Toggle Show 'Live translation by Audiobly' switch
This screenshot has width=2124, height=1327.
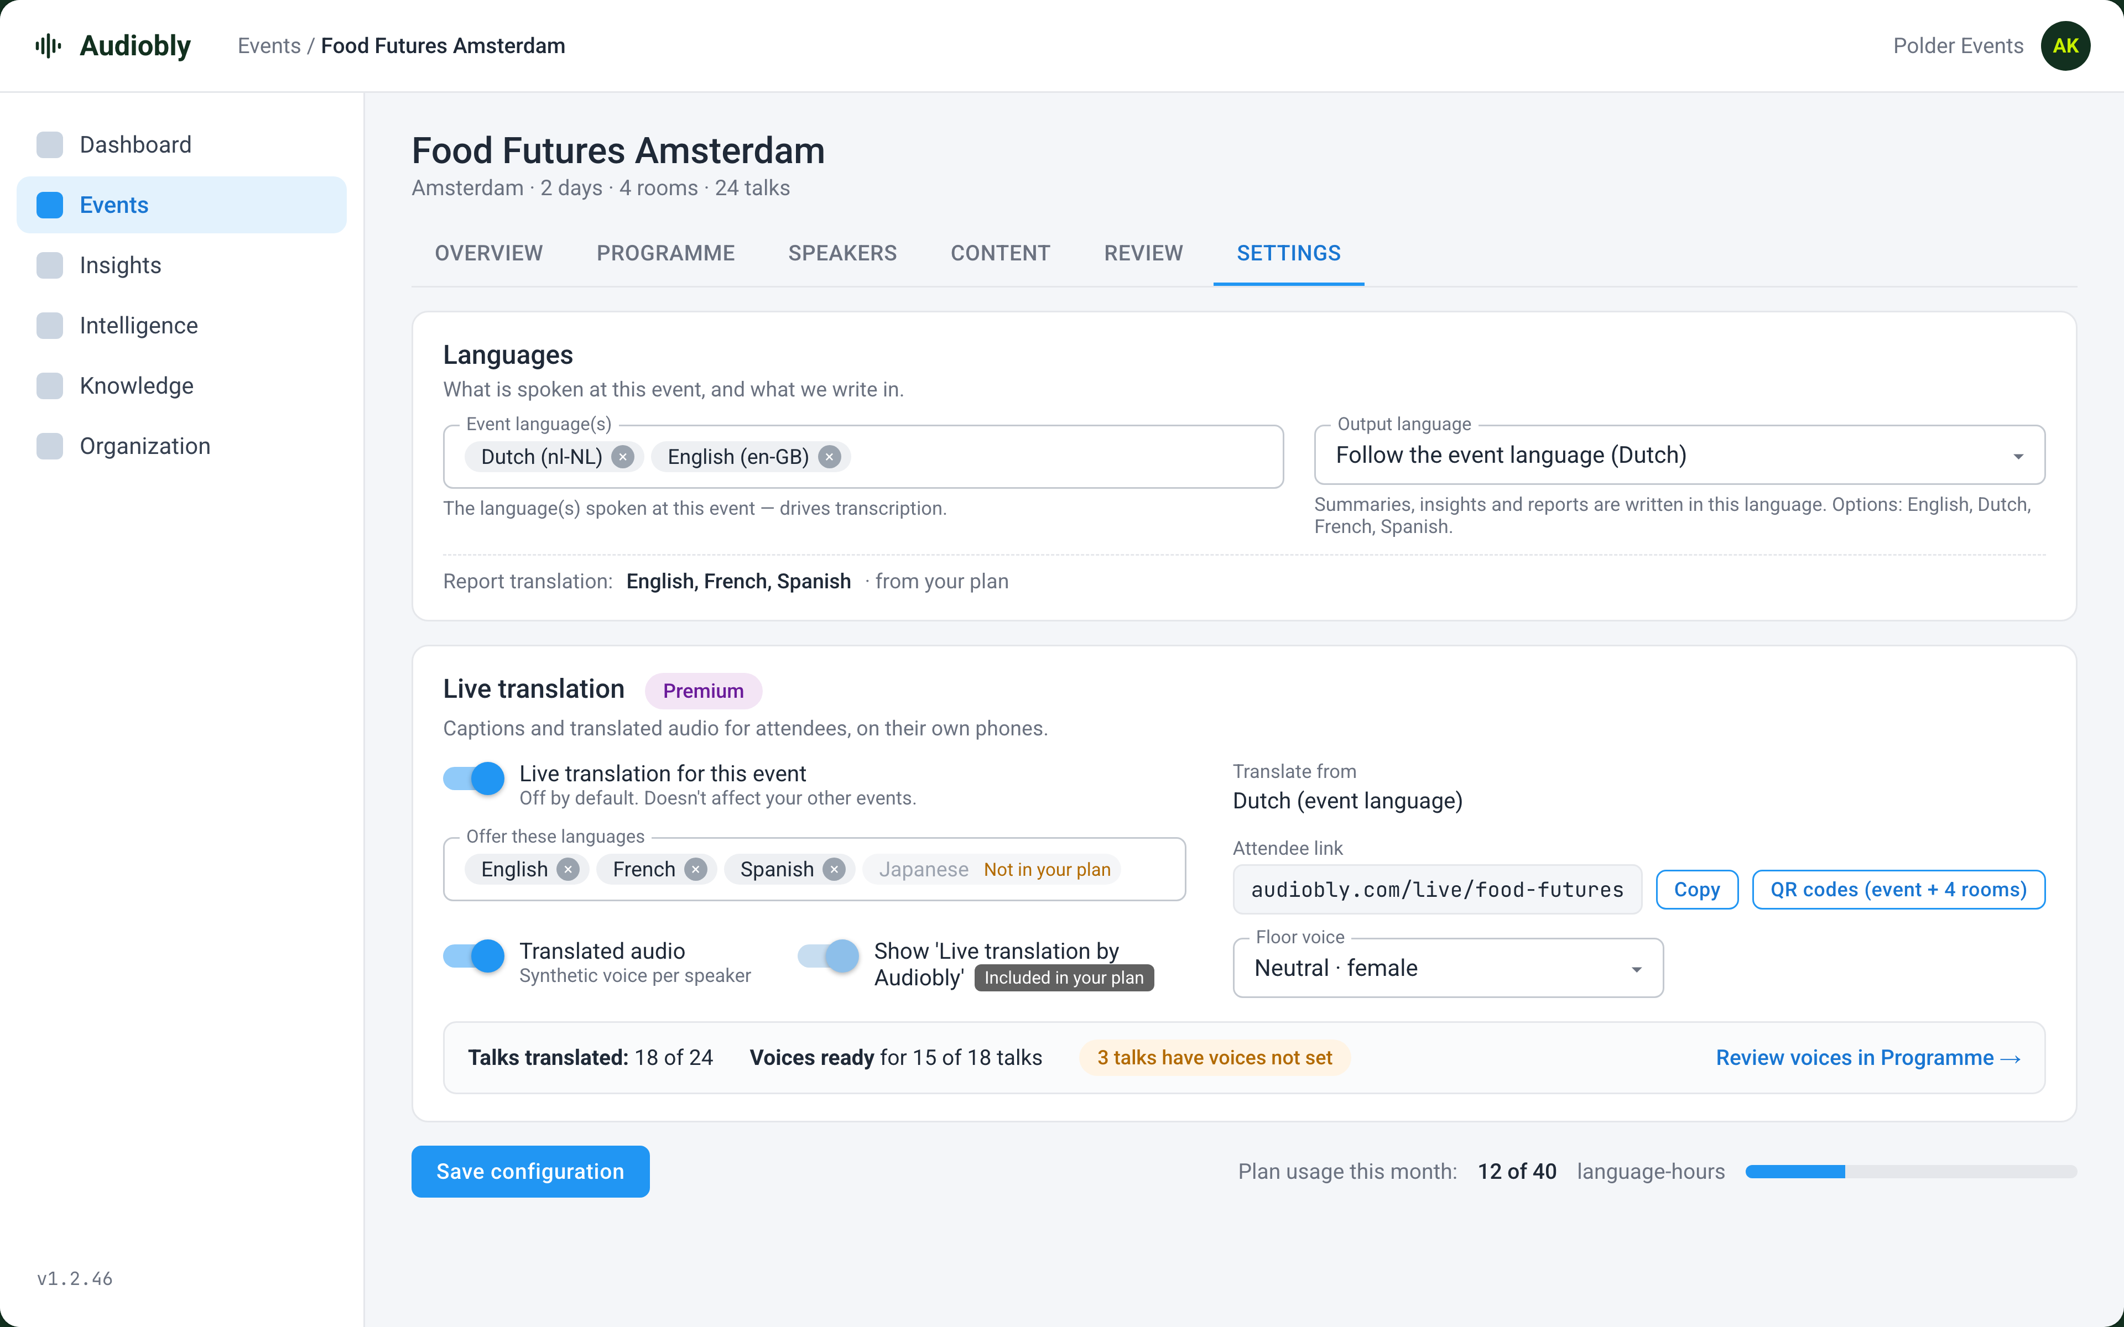point(829,955)
